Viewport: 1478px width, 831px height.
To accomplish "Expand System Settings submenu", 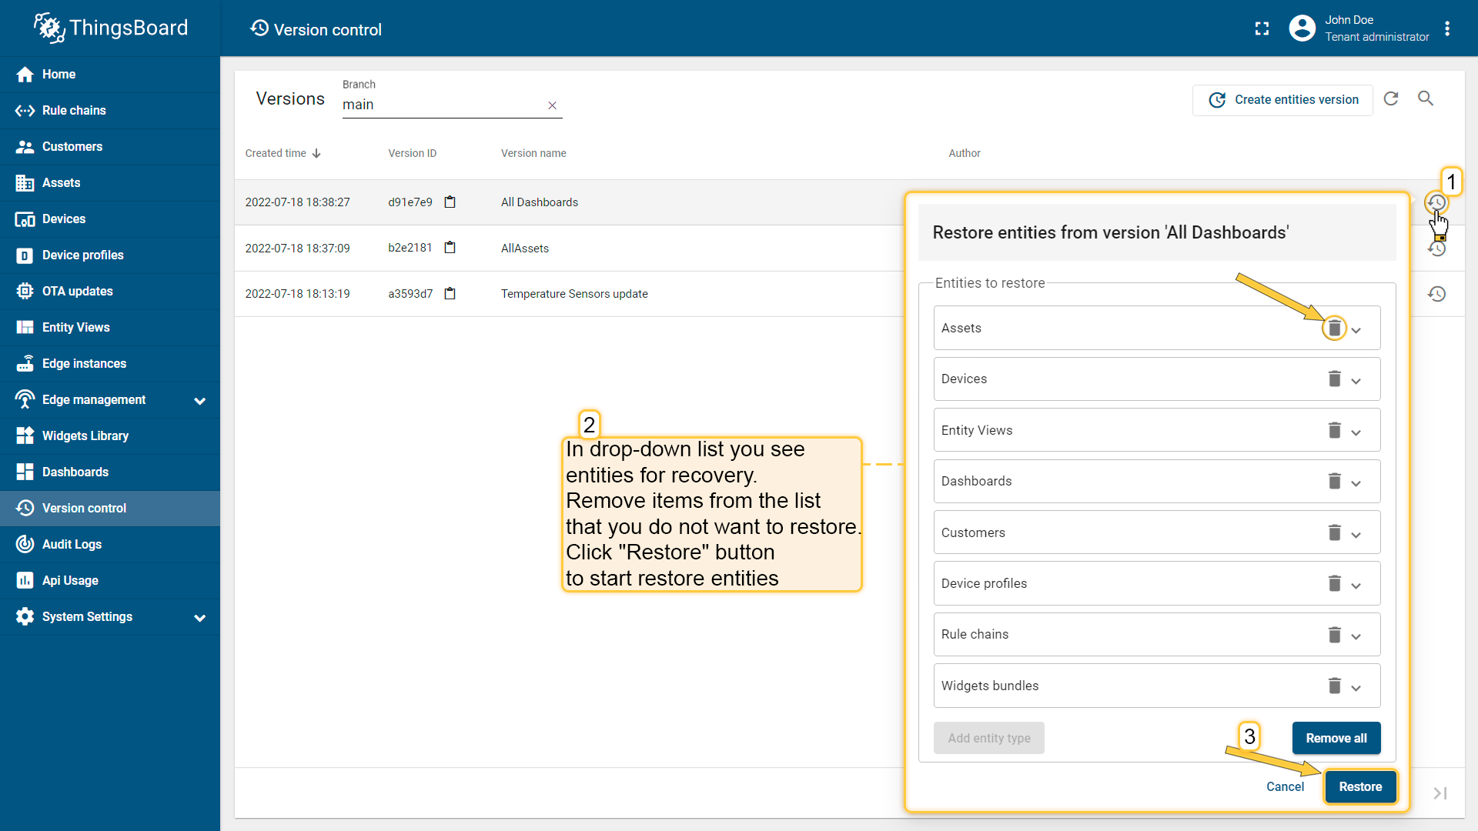I will pos(200,618).
